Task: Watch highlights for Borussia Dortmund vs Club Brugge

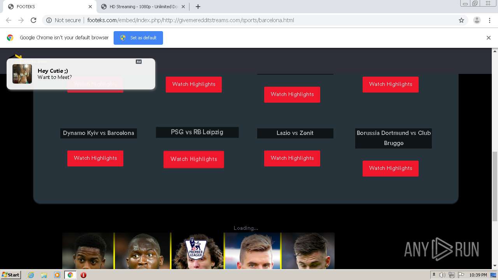Action: pyautogui.click(x=391, y=168)
